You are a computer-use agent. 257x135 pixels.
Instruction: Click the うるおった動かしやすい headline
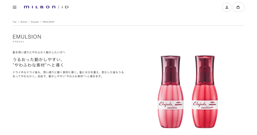click(38, 62)
